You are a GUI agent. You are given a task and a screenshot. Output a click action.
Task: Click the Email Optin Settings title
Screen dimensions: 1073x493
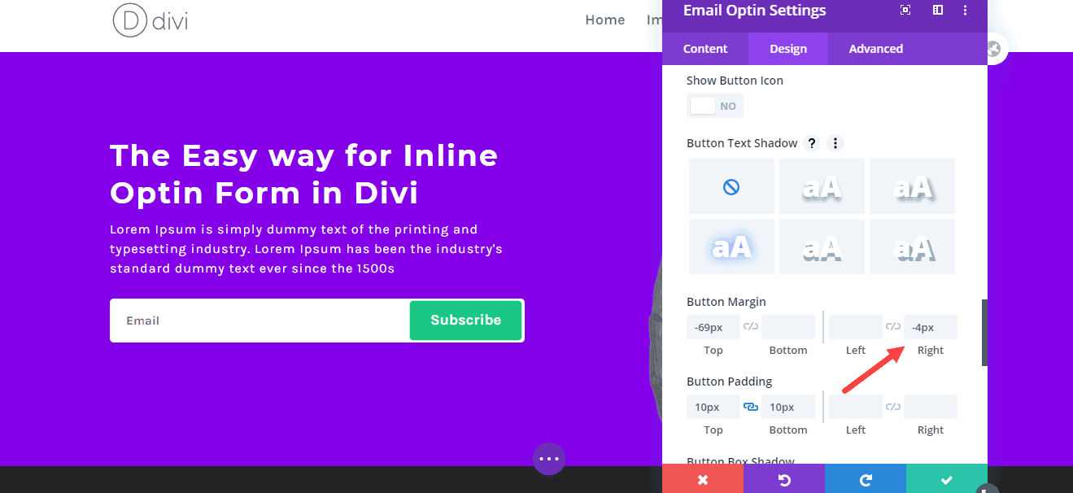[754, 11]
